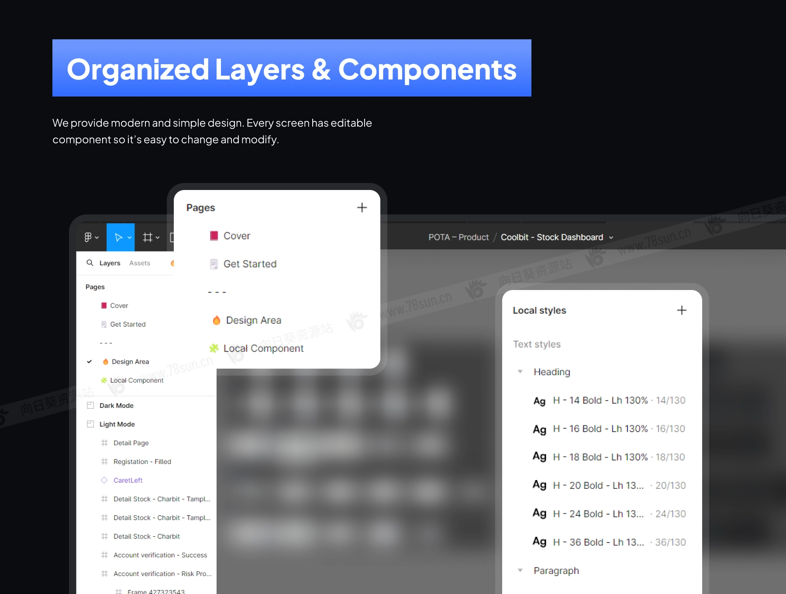
Task: Click Ag preview of H - 20 Bold
Action: (x=540, y=485)
